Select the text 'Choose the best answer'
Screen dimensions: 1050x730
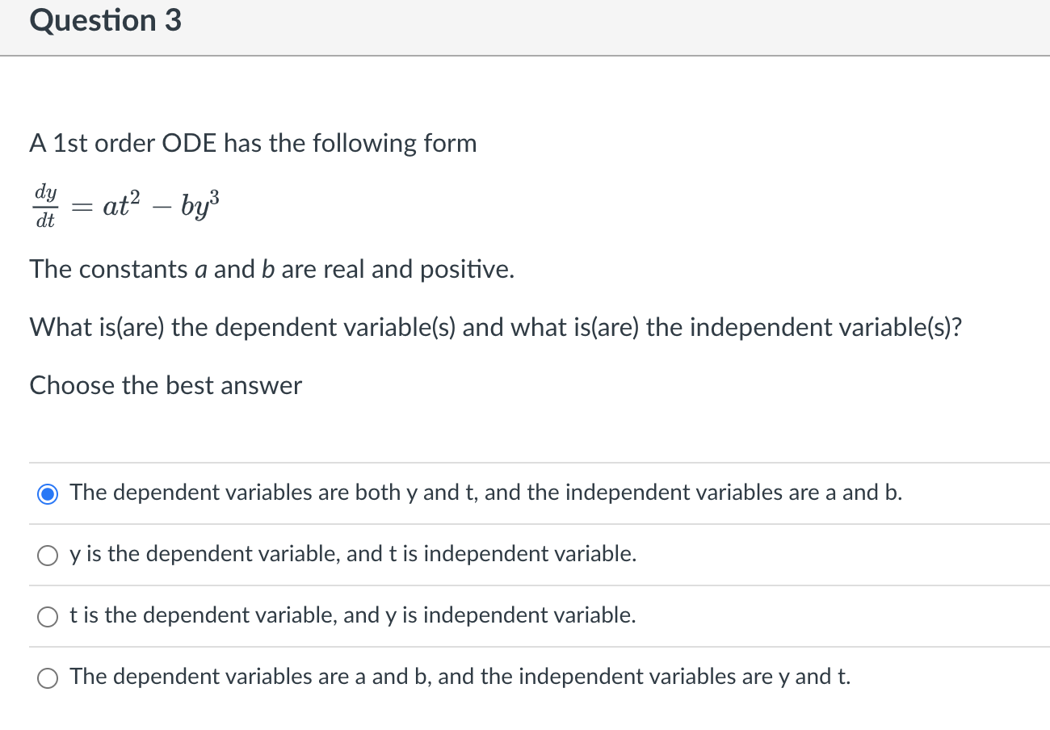pos(165,385)
